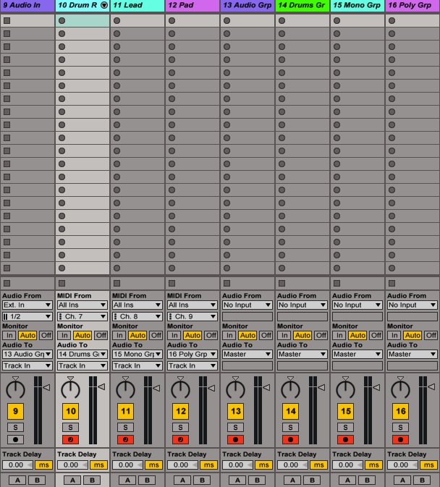Screen dimensions: 440x487
Task: Open Master output dropdown on 16 Poly Grp
Action: [x=412, y=354]
